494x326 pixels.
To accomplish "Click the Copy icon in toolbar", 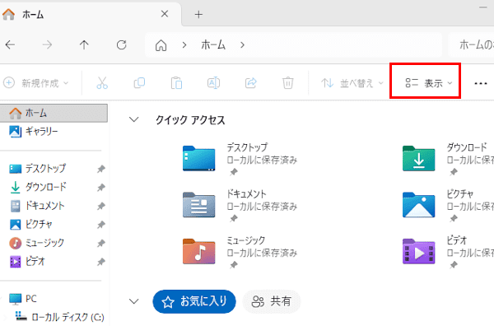I will click(139, 83).
